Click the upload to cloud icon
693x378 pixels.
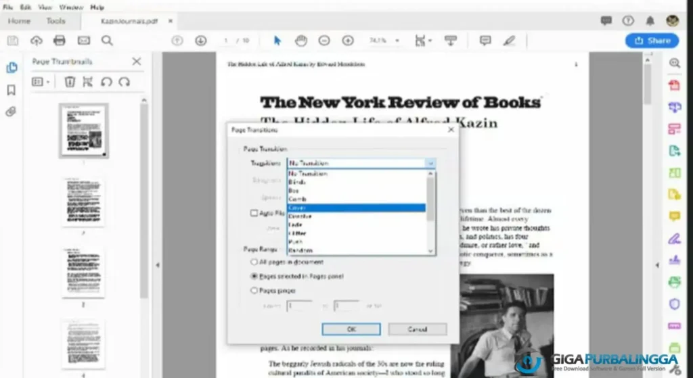pos(37,41)
